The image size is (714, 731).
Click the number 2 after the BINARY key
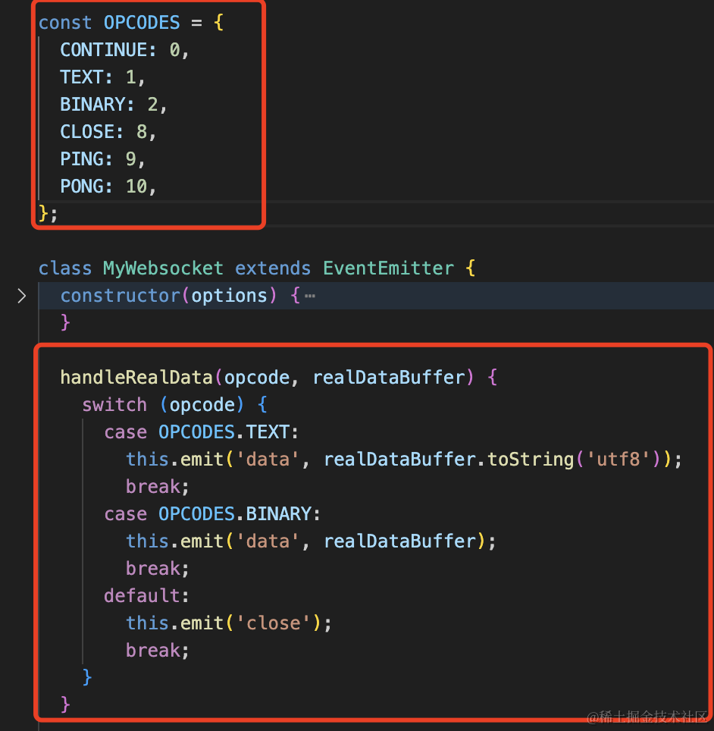pos(152,105)
